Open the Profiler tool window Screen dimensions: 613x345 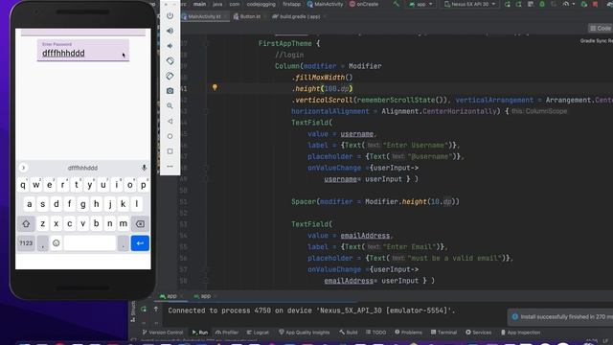pos(227,333)
